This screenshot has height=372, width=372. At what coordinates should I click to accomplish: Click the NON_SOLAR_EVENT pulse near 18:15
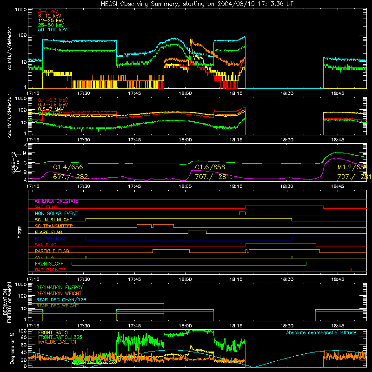pyautogui.click(x=242, y=213)
